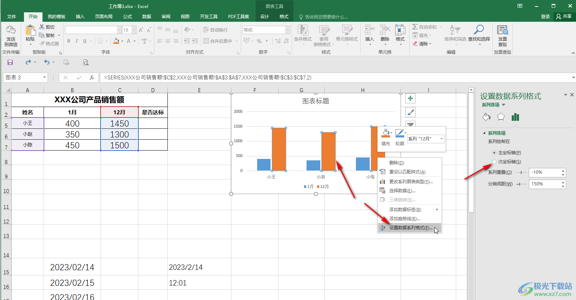Click the Cell Styles icon

[347, 30]
